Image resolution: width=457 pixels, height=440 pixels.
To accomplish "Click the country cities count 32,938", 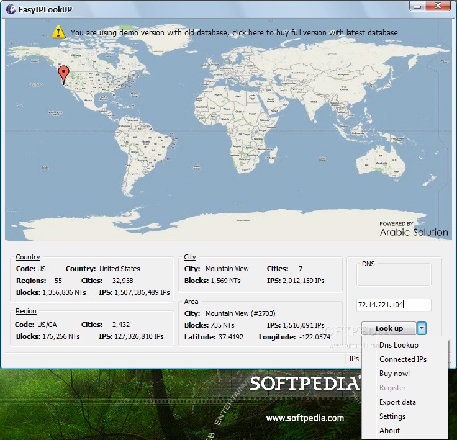I will click(x=123, y=281).
